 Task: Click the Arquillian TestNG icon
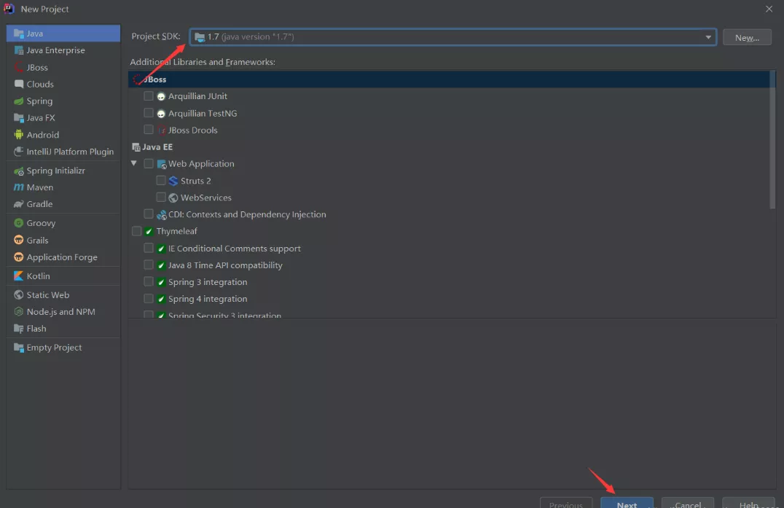161,114
